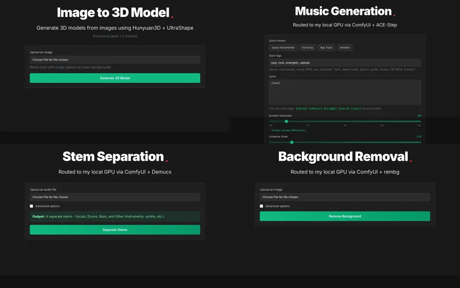Click the green [inst] structure tag hint
The image size is (460, 288).
tap(356, 108)
